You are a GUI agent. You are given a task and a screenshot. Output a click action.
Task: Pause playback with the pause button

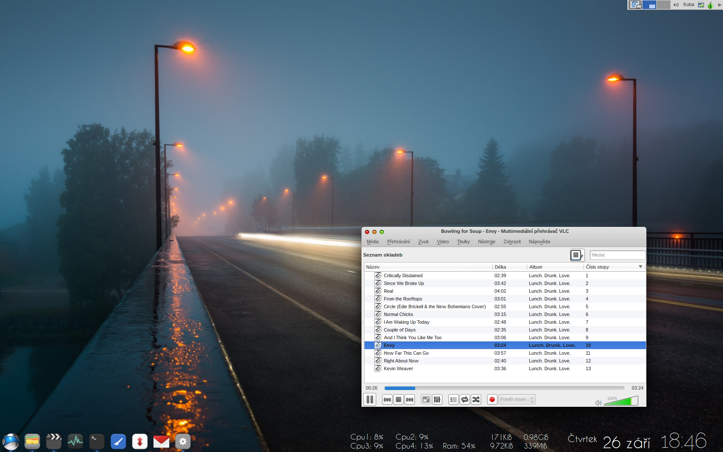pyautogui.click(x=370, y=399)
